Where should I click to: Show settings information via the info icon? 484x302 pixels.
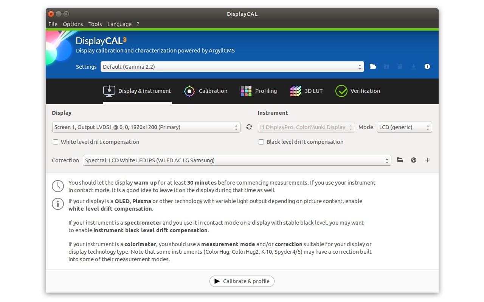(x=427, y=66)
